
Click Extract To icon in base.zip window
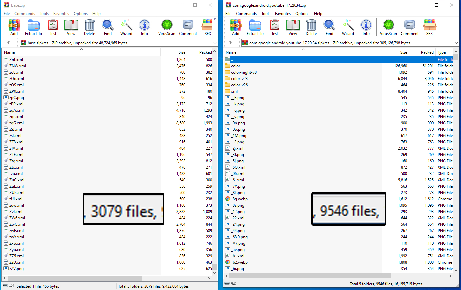point(33,27)
